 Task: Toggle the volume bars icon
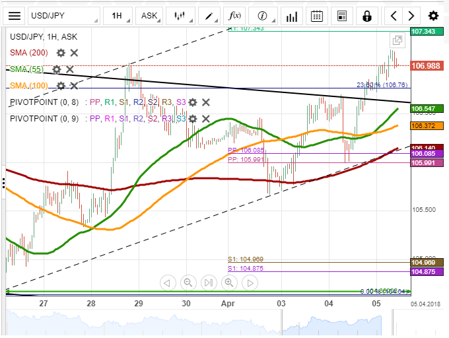pyautogui.click(x=291, y=16)
